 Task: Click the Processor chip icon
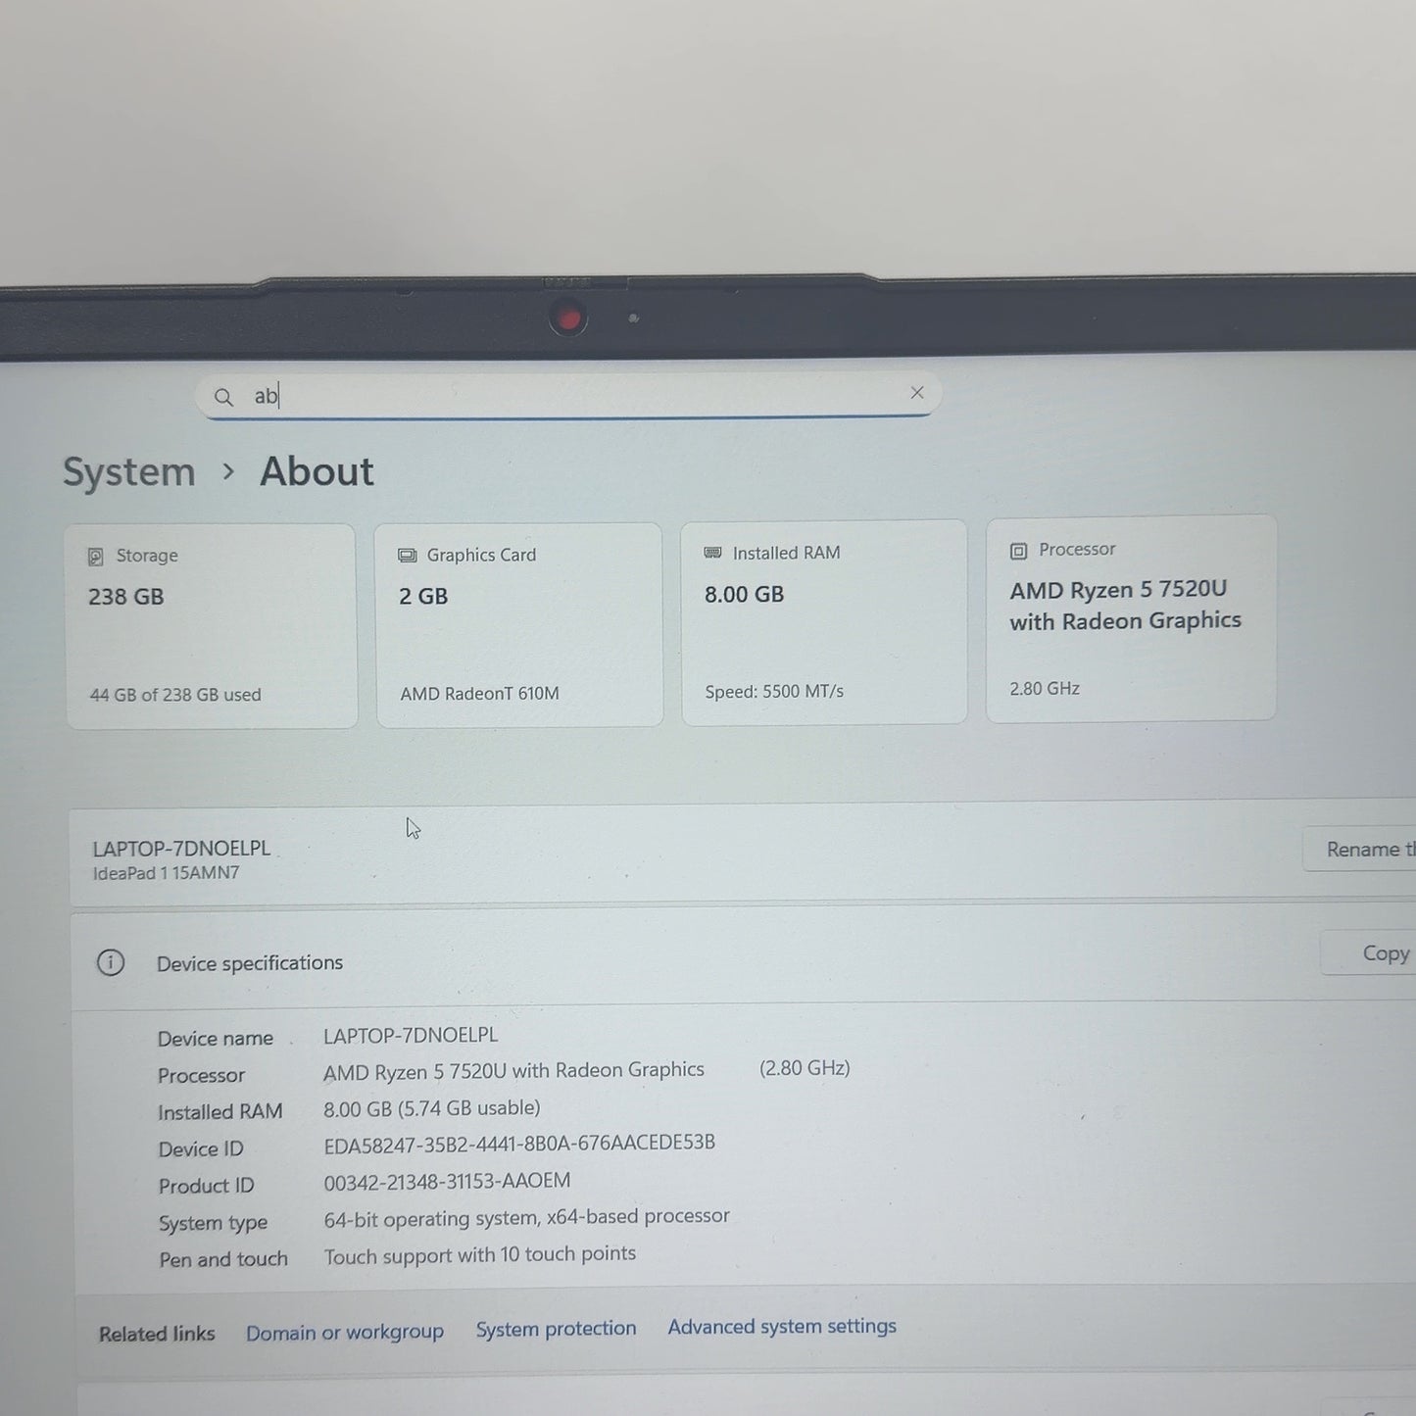(x=1019, y=551)
